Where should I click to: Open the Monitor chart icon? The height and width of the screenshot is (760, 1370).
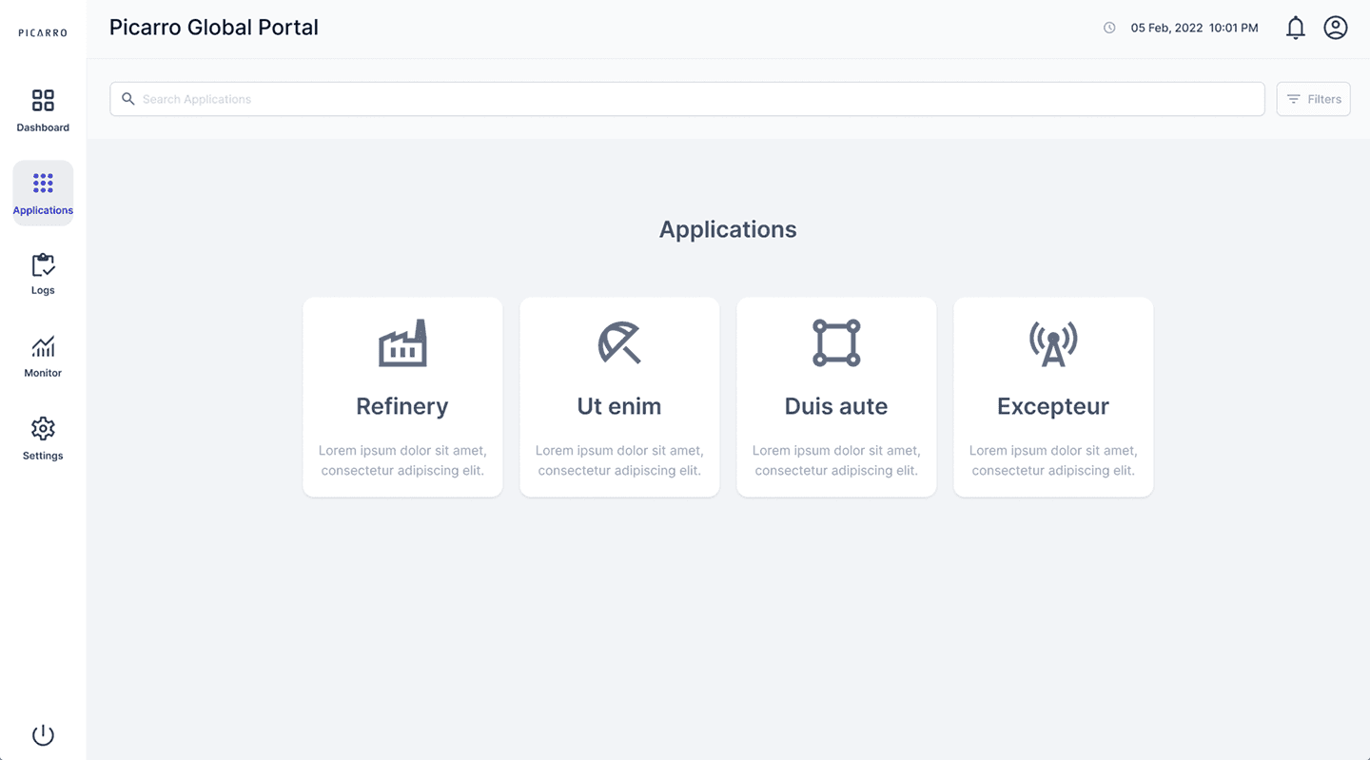(x=43, y=346)
